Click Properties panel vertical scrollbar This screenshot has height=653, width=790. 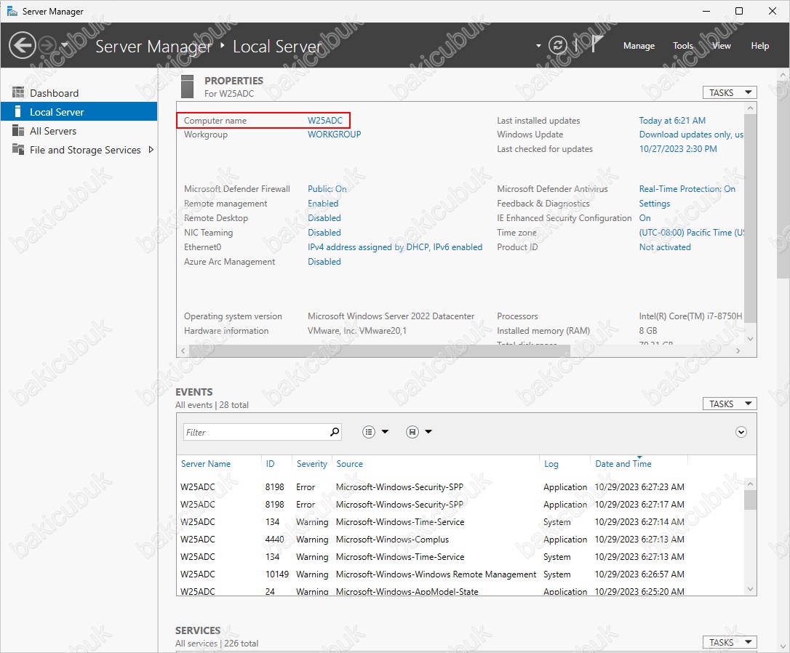tap(750, 218)
